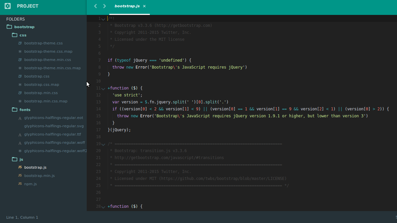Click the FOLDERS heading

[15, 19]
